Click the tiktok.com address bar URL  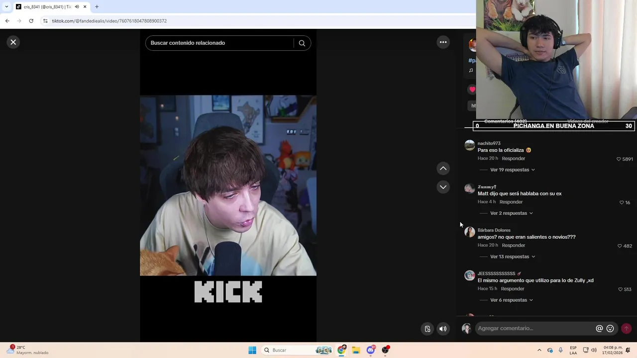(109, 21)
